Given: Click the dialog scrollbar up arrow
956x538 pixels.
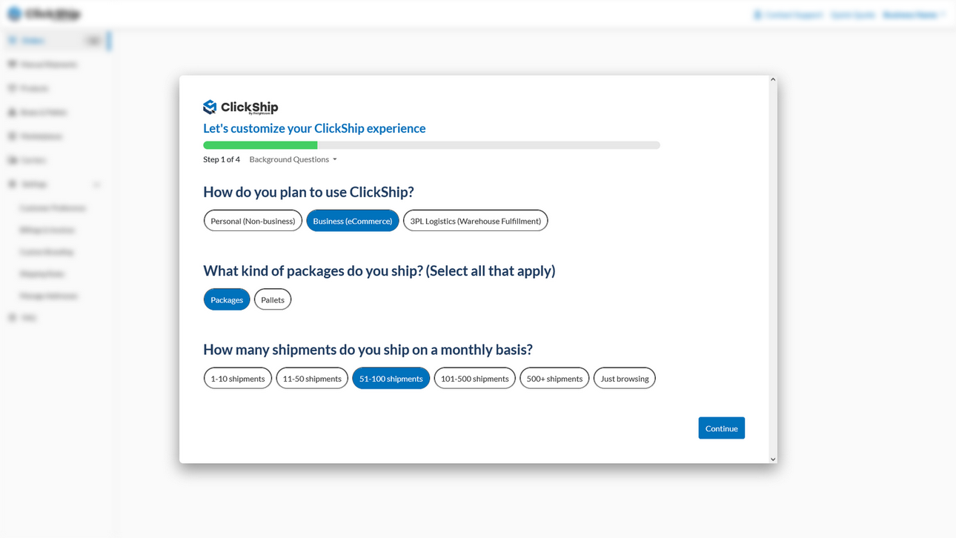Looking at the screenshot, I should (x=773, y=79).
